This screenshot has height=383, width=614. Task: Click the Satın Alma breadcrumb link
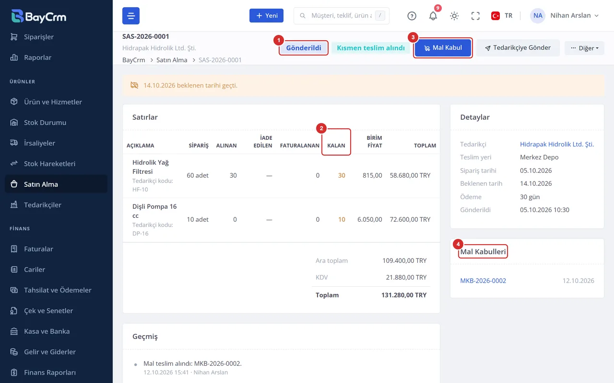point(172,60)
